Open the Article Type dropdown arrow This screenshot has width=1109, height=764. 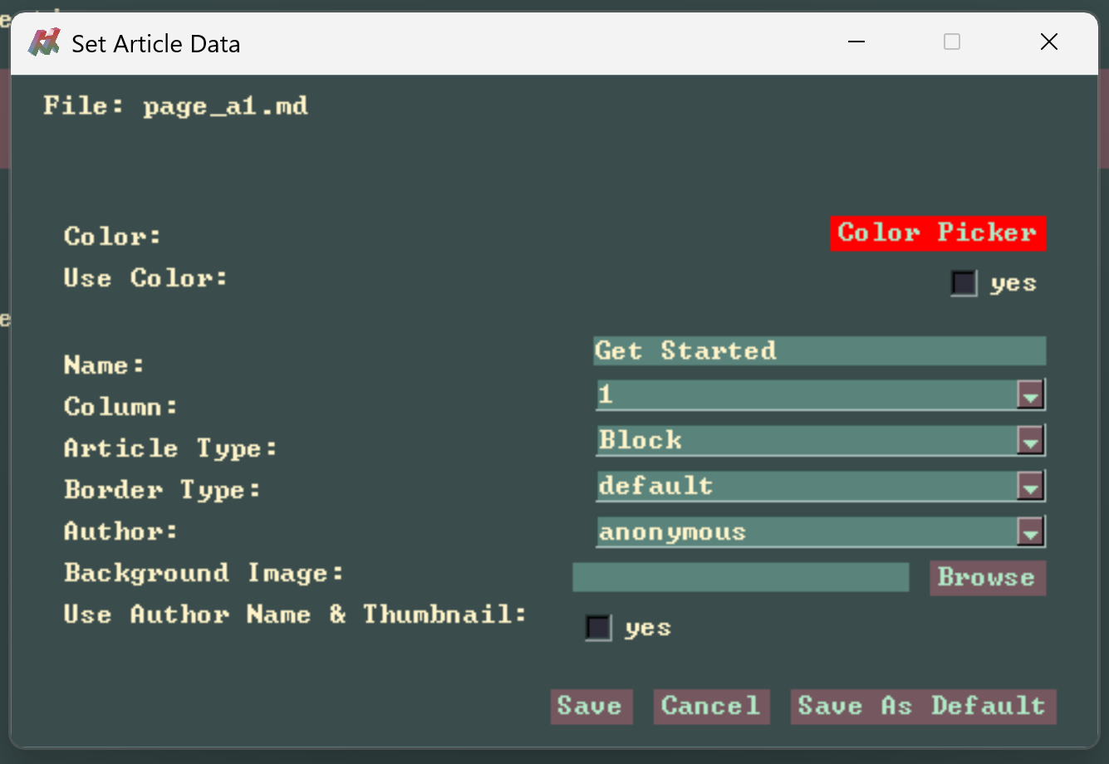1030,441
